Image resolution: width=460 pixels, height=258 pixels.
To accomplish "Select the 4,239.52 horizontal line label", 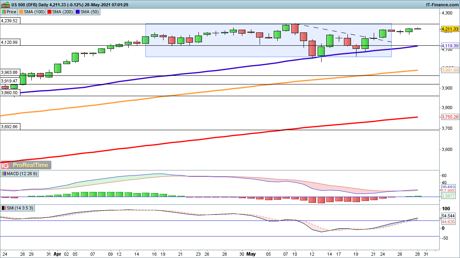I will [9, 21].
